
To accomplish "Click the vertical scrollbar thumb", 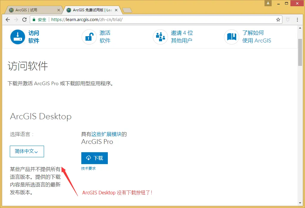I will click(x=300, y=52).
